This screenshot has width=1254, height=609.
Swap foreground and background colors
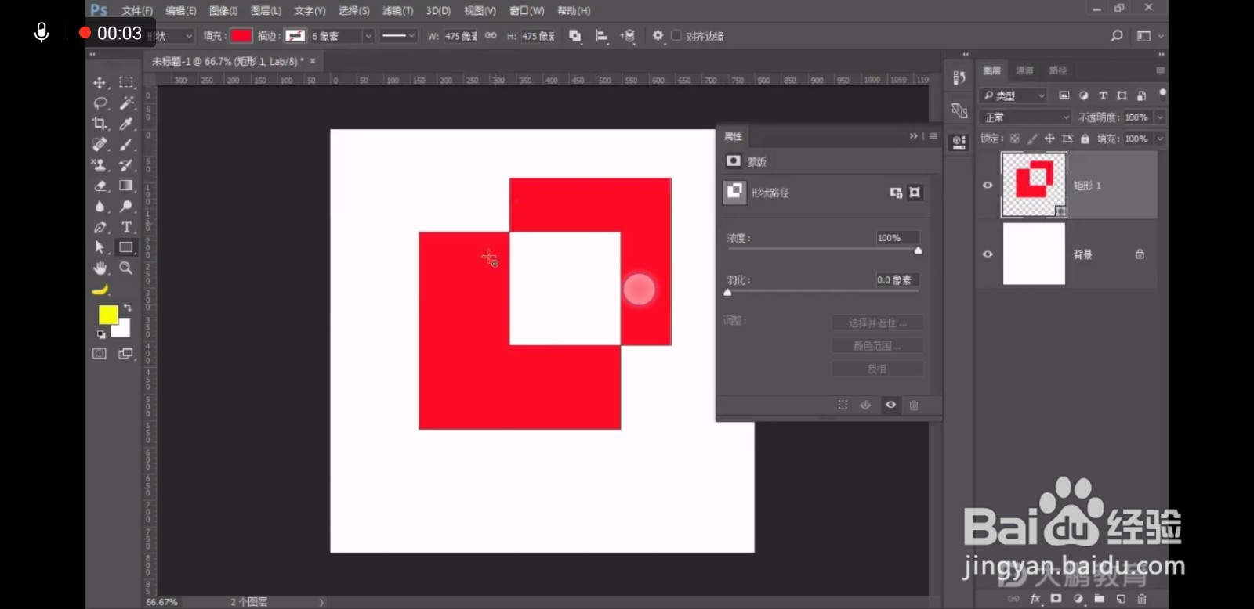tap(128, 308)
